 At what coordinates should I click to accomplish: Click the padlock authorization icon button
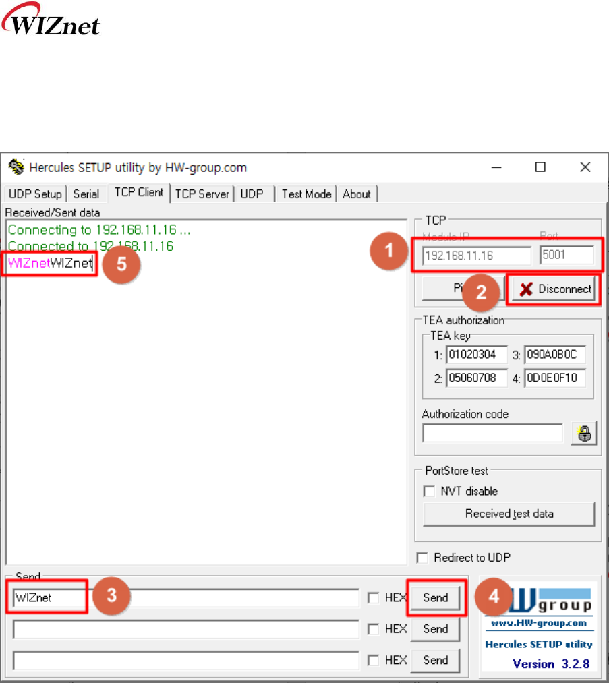tap(584, 434)
